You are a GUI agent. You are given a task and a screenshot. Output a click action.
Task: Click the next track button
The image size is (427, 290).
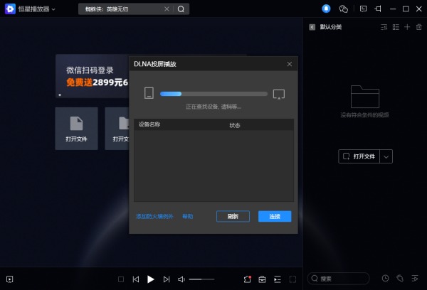pyautogui.click(x=167, y=279)
